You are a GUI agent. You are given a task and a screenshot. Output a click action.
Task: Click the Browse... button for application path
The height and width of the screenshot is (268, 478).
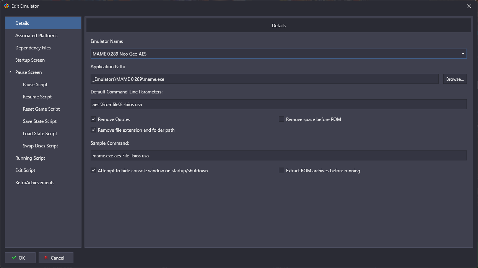[x=455, y=79]
